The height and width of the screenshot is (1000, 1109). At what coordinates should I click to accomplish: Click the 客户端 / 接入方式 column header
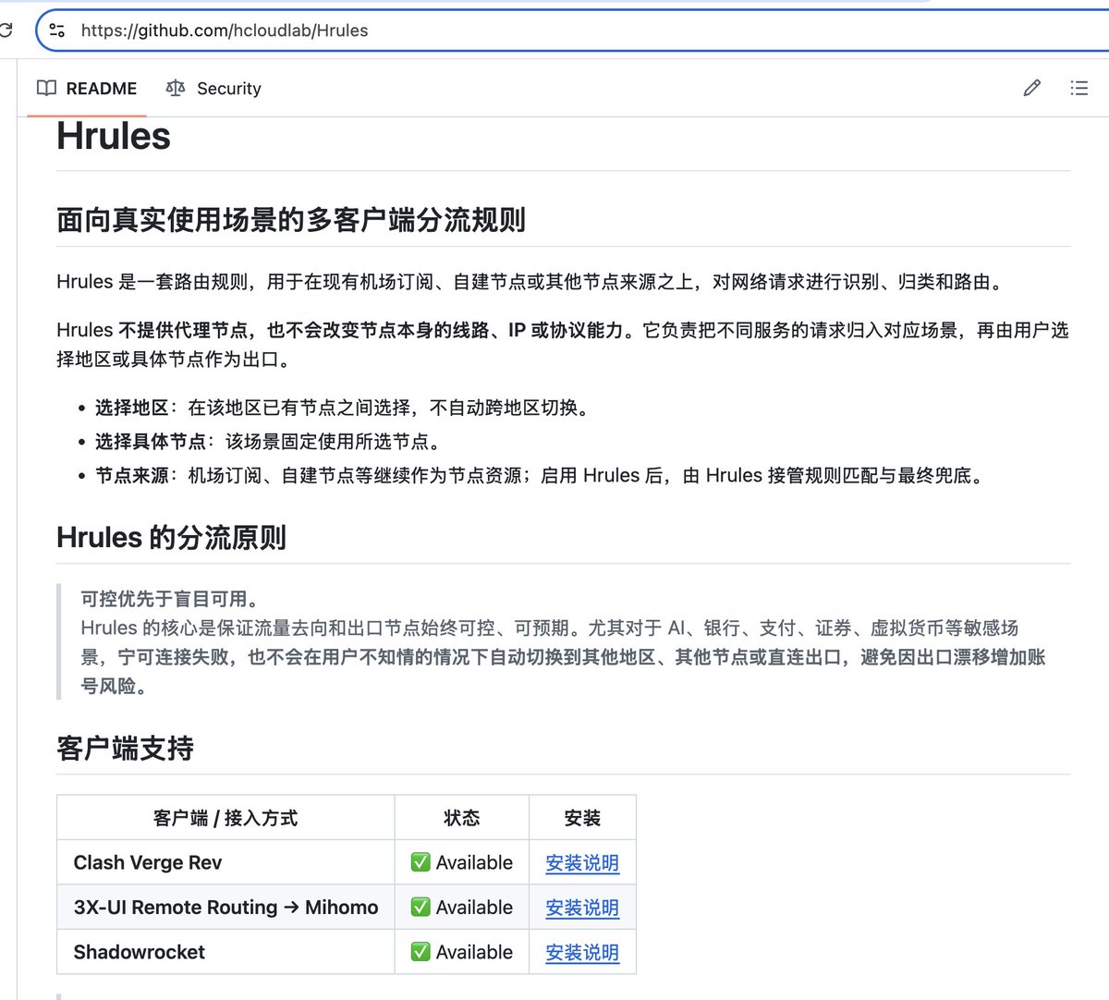click(225, 818)
